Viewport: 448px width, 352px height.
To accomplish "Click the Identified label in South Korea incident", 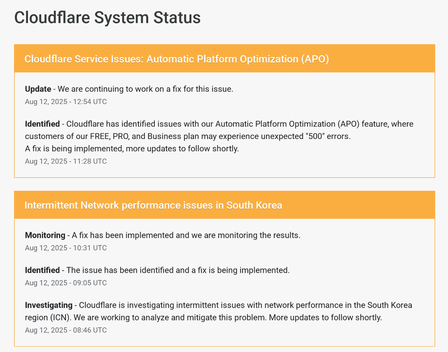I will coord(42,271).
